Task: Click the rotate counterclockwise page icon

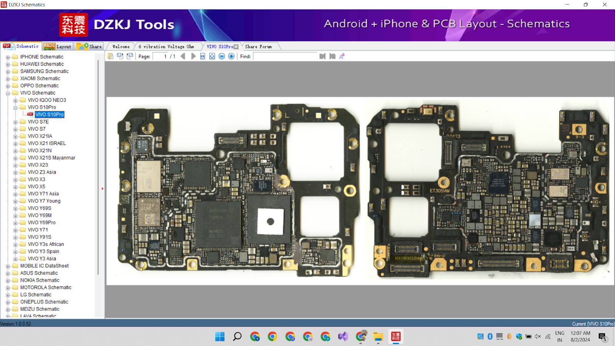Action: tap(120, 56)
